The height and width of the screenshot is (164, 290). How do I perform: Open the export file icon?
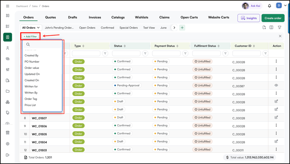pos(264,27)
